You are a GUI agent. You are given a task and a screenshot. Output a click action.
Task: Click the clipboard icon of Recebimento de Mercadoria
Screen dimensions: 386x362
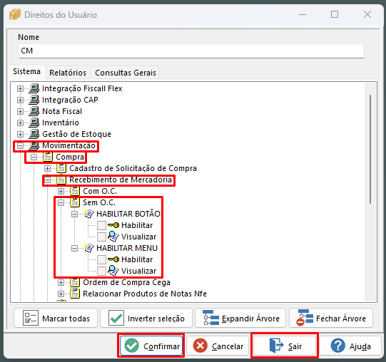(x=61, y=180)
